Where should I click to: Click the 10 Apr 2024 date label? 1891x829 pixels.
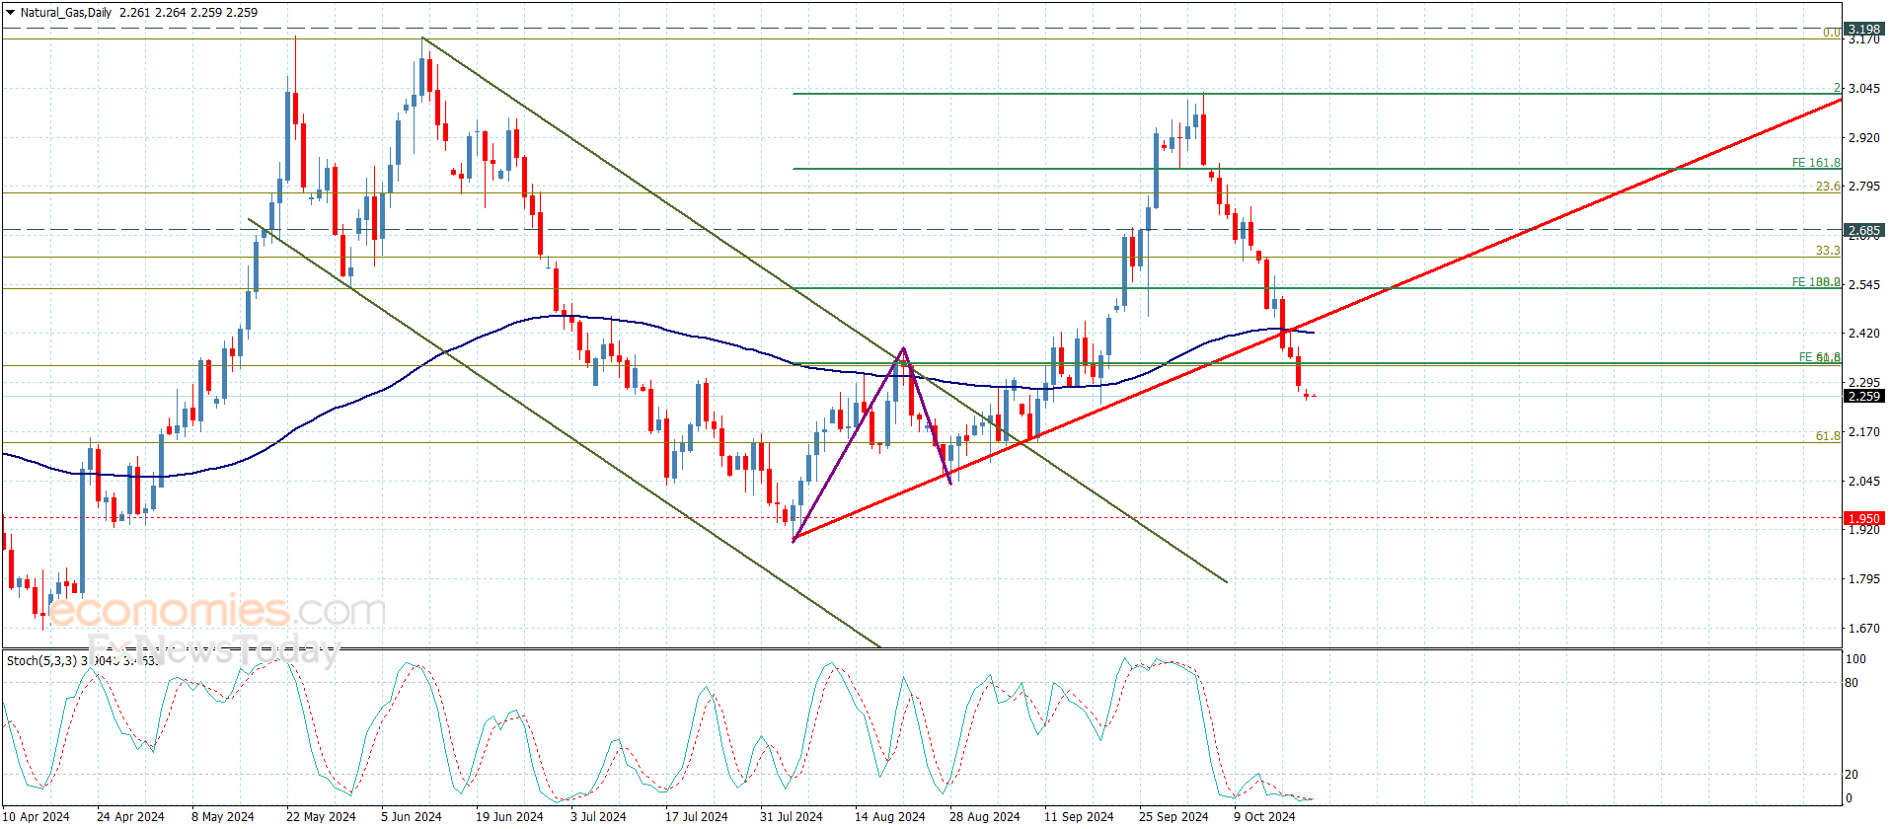coord(37,816)
